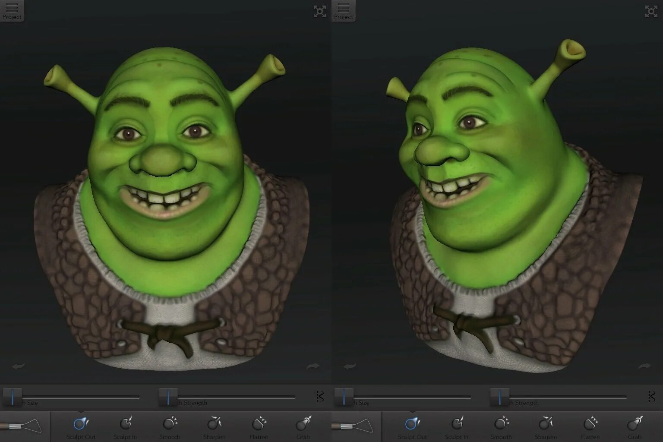
Task: Click Shrek model's nose in right viewport
Action: (x=440, y=150)
